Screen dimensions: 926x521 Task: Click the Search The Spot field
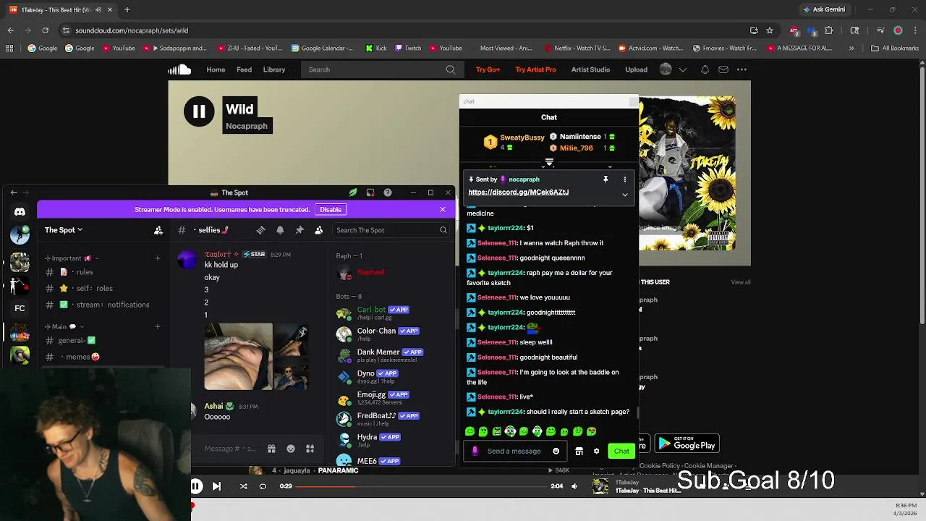(x=391, y=230)
